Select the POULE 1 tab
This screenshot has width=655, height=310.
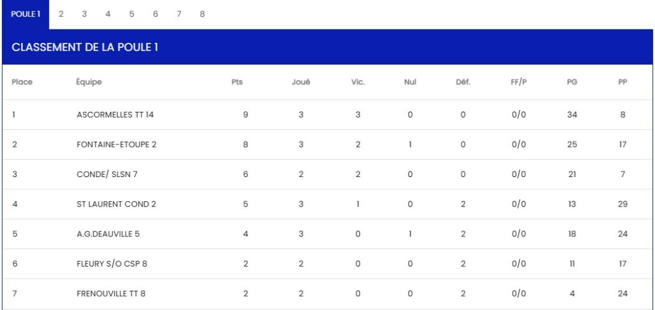tap(26, 15)
